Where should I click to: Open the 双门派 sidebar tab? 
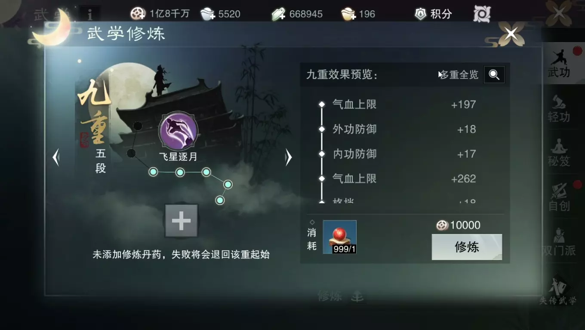559,243
